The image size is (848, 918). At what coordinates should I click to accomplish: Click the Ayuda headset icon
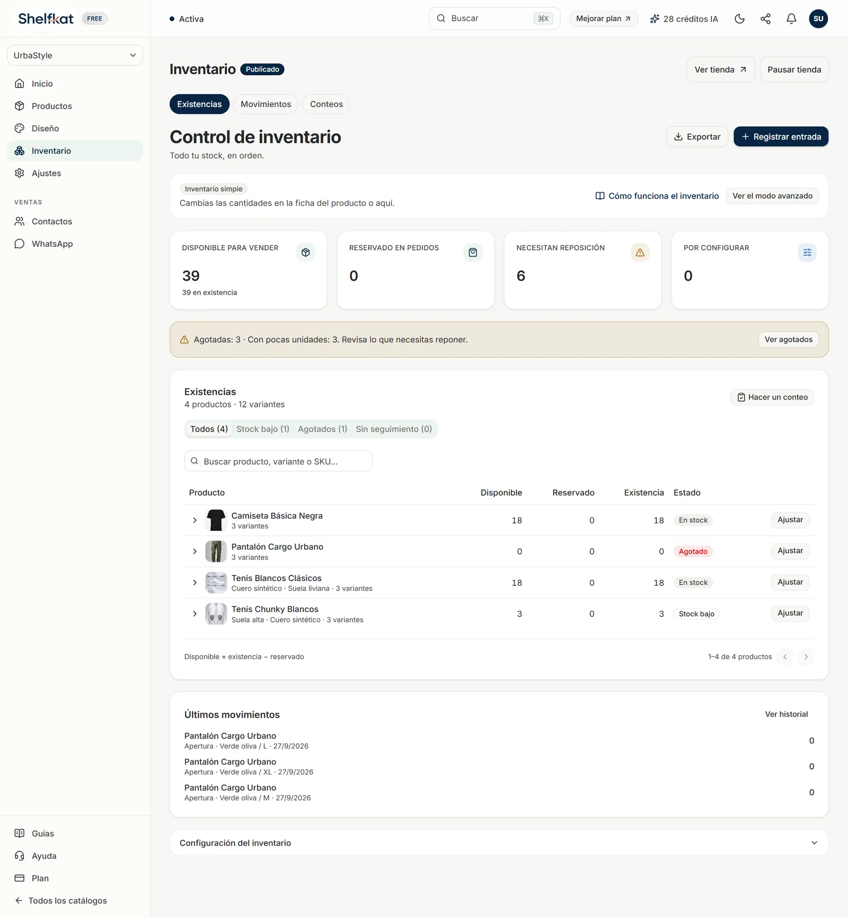[20, 855]
